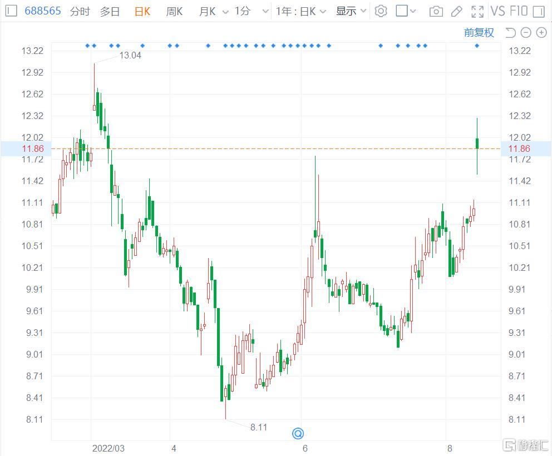Expand the dropdown arrow after 1分

tap(265, 12)
